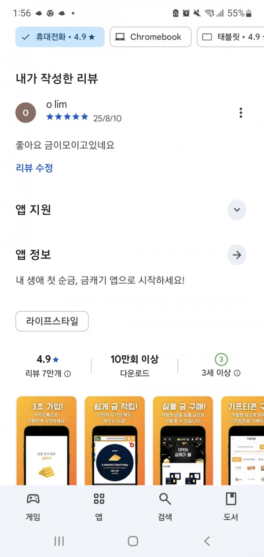The width and height of the screenshot is (264, 557).
Task: Open 앱 정보 with the arrow button
Action: [237, 255]
